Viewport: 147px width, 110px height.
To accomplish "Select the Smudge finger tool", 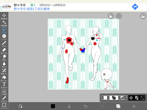I will [4, 58].
